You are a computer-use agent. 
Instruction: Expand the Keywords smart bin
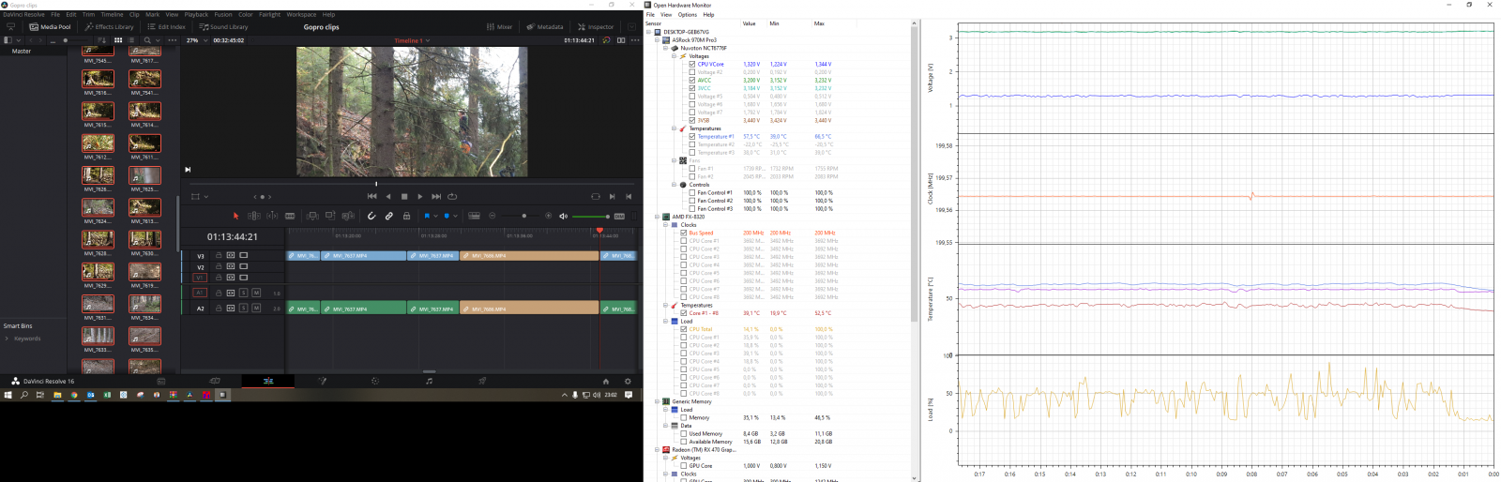8,339
